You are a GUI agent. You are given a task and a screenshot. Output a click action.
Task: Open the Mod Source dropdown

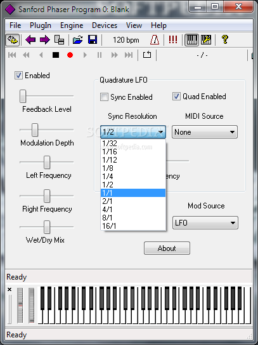205,222
